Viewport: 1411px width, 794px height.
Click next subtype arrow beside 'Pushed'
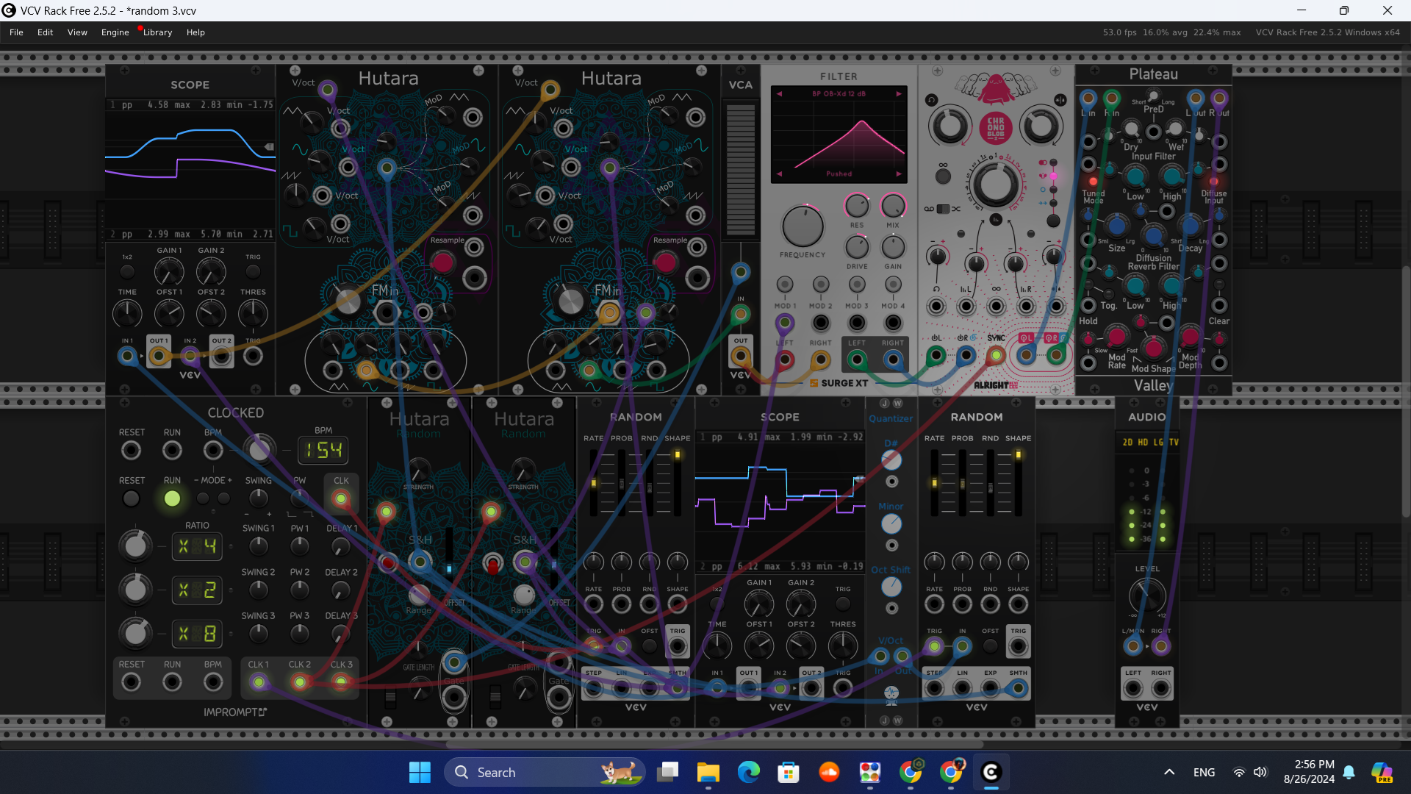[898, 174]
